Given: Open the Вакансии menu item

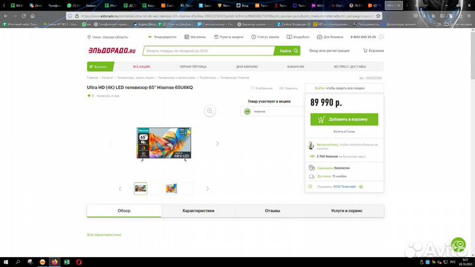Looking at the screenshot, I should (x=296, y=67).
